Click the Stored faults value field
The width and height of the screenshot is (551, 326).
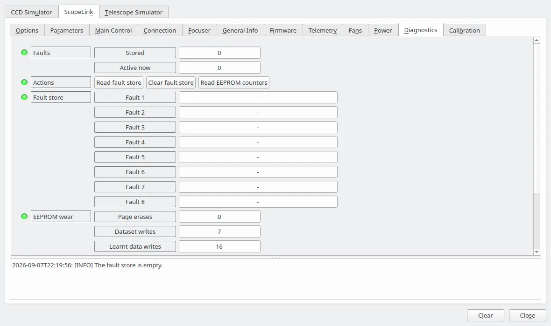(x=219, y=53)
